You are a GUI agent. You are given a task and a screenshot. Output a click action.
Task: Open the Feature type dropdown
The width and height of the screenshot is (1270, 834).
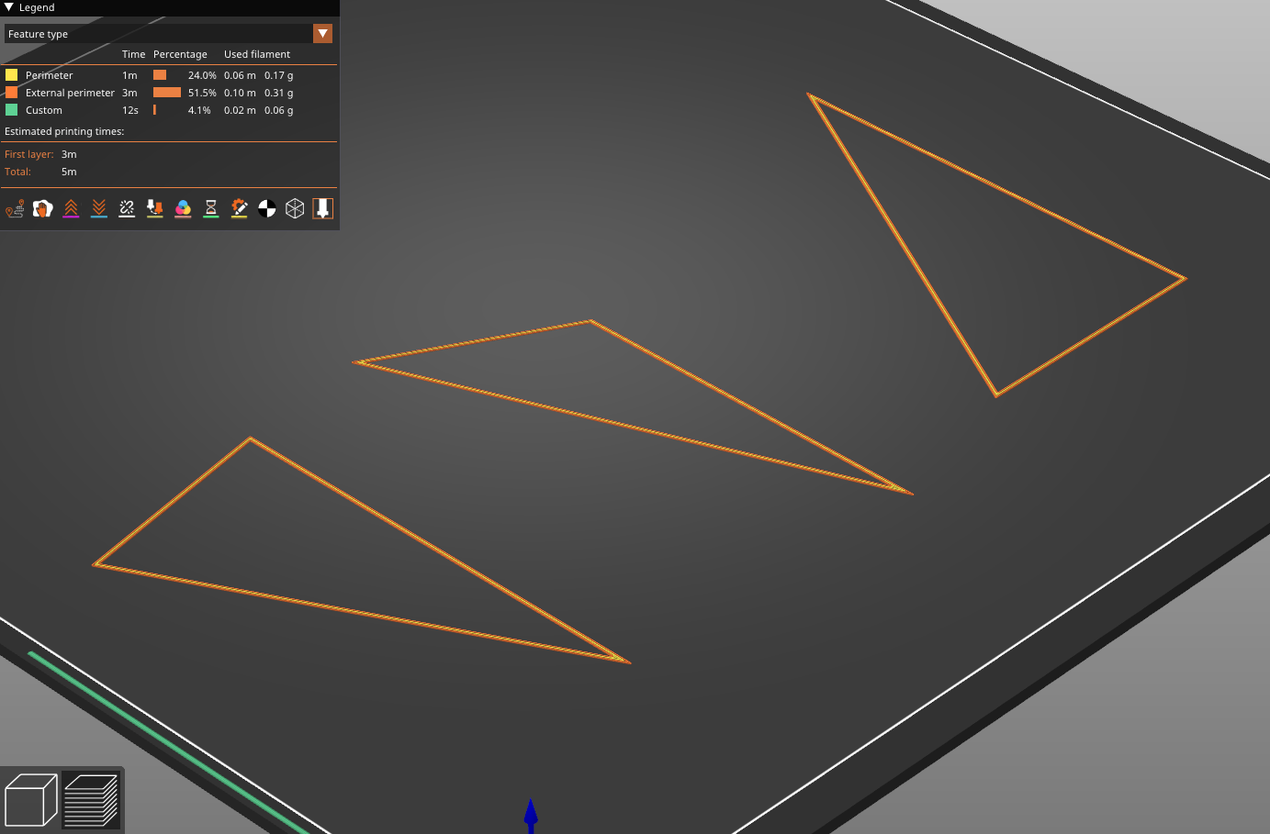pos(165,33)
